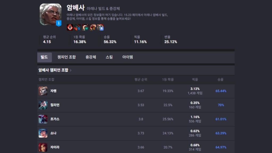Select the 빌드 tab
The image size is (272, 153).
click(x=44, y=57)
